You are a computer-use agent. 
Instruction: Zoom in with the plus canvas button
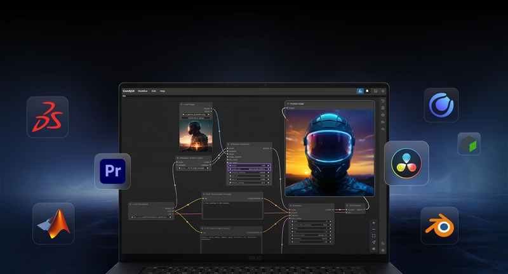pos(373,223)
